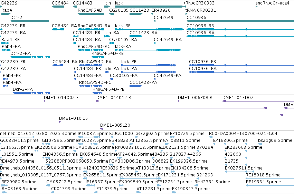The width and height of the screenshot is (294, 194).
Task: Select transcript RhoGAP54D-RA
Action: [91, 29]
